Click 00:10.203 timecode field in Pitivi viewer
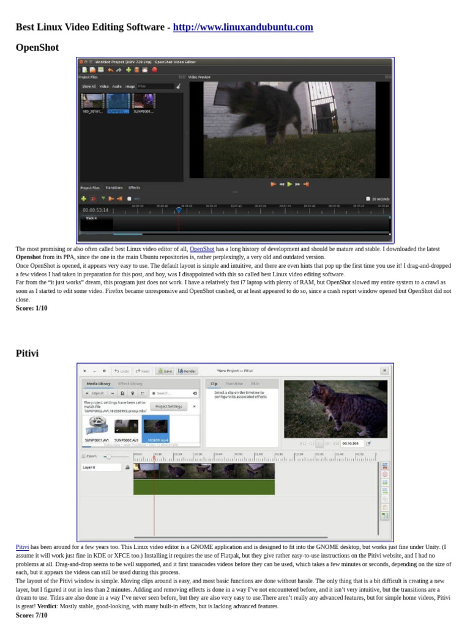This screenshot has width=470, height=626. point(352,443)
